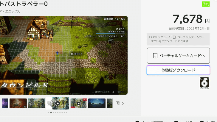Click the ア・エニックス publisher name
The width and height of the screenshot is (217, 122).
point(10,11)
